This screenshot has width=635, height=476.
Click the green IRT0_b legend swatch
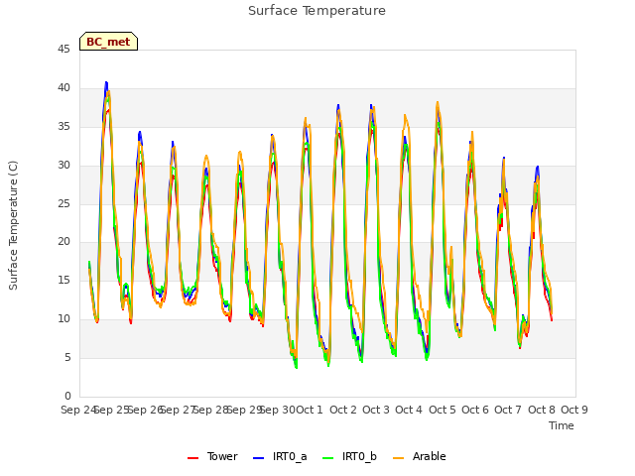pyautogui.click(x=328, y=458)
